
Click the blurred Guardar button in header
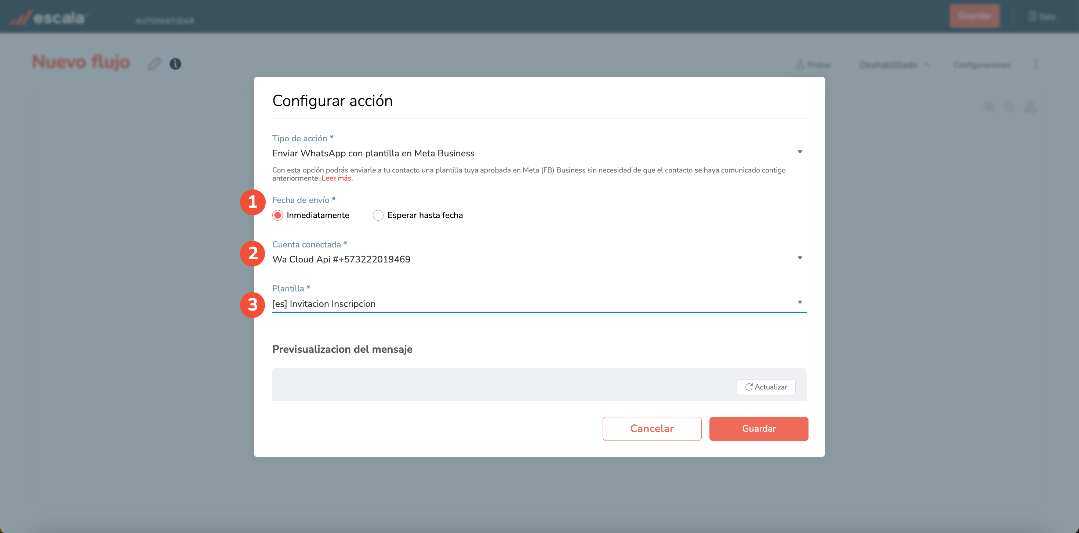pyautogui.click(x=974, y=17)
